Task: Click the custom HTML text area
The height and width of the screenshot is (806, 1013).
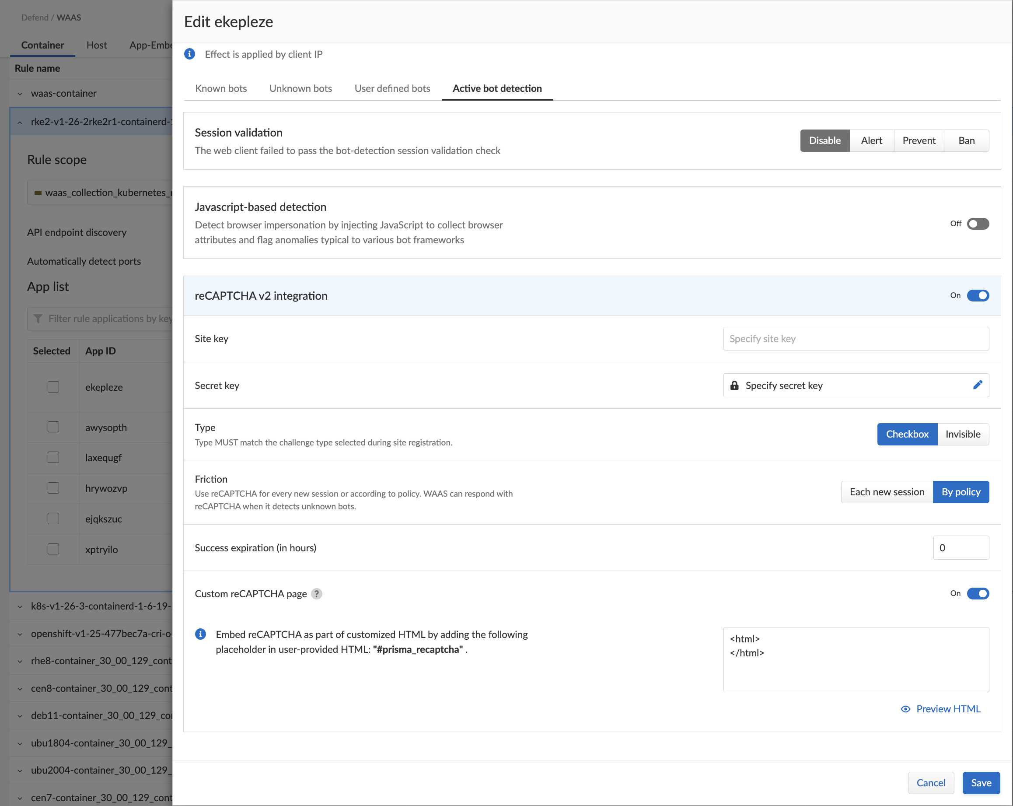Action: pos(856,659)
